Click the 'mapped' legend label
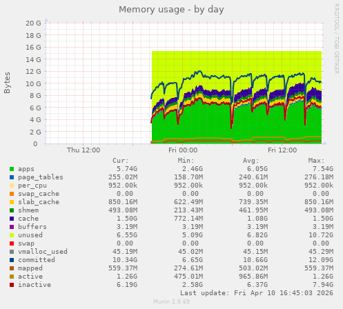Image resolution: width=343 pixels, height=309 pixels. 30,268
